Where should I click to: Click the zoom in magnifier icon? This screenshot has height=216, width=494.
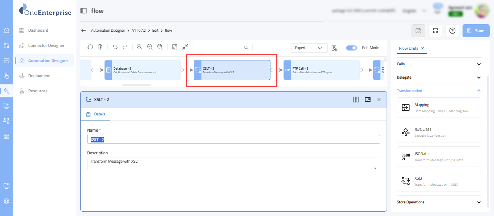(139, 47)
